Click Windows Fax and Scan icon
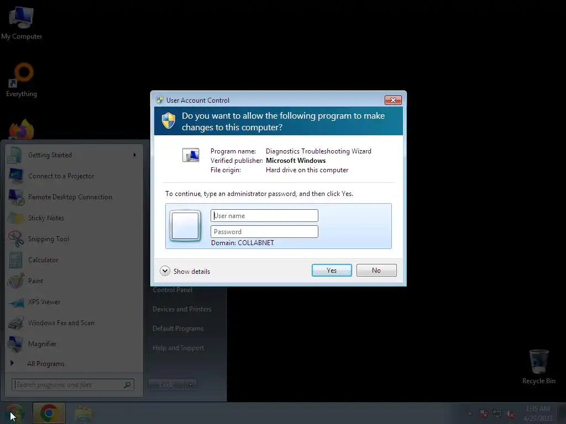The width and height of the screenshot is (566, 424). [15, 322]
